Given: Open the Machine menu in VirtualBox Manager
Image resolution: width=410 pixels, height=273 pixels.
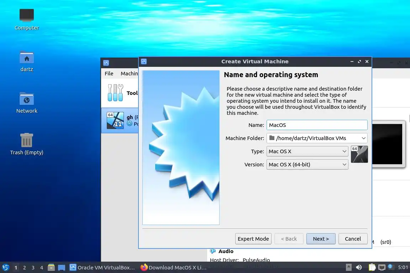Looking at the screenshot, I should tap(129, 74).
